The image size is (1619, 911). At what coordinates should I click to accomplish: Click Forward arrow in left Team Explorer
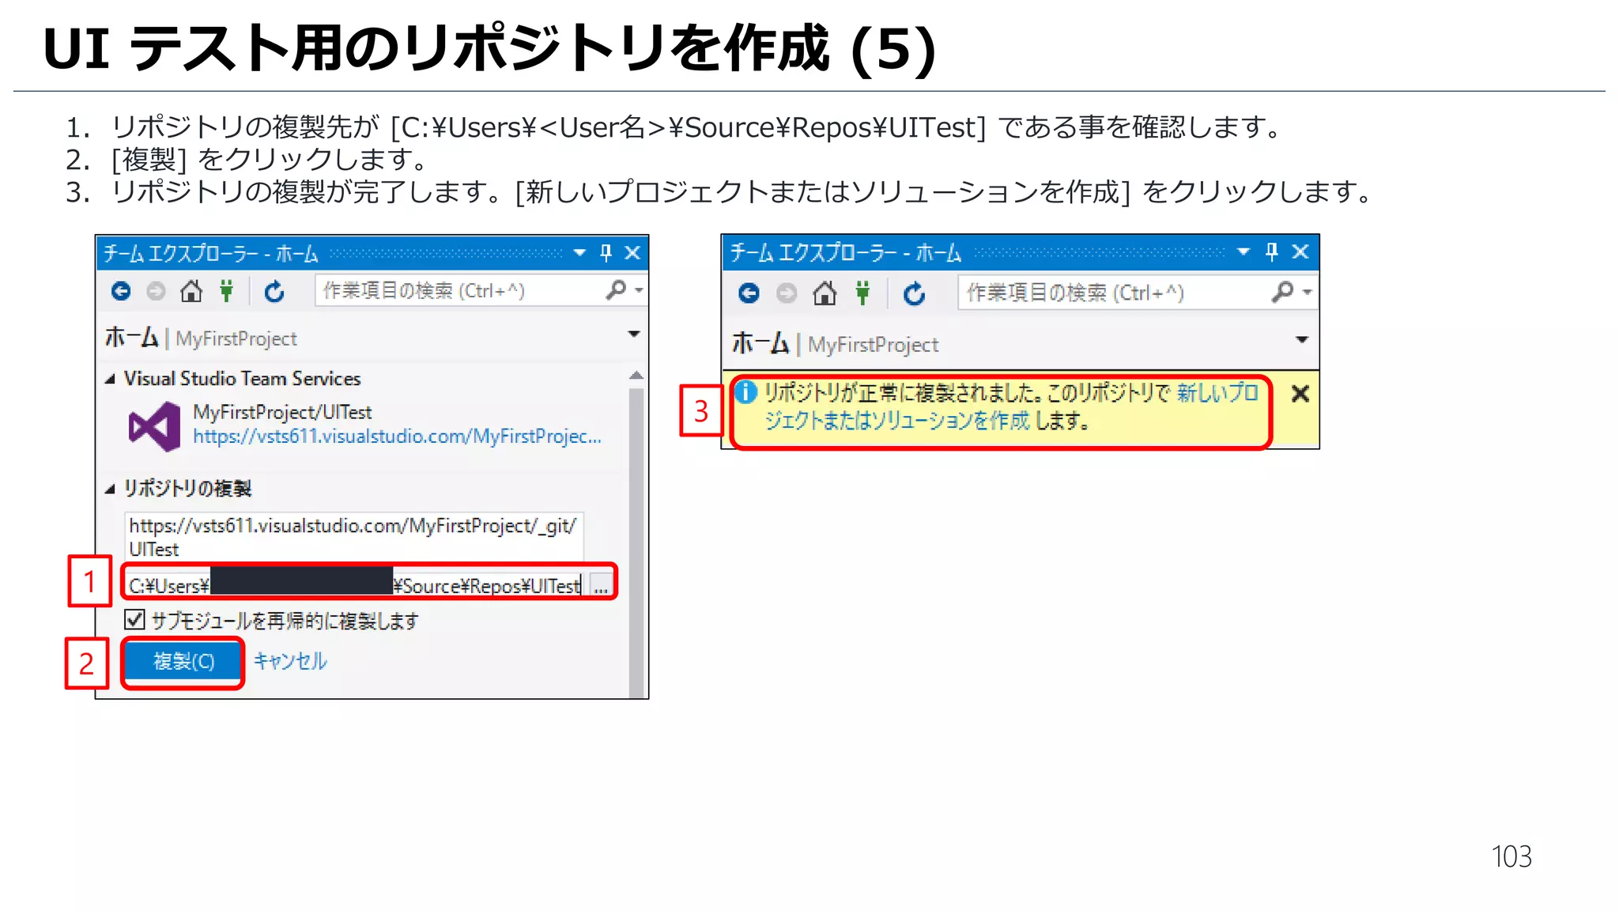tap(157, 292)
